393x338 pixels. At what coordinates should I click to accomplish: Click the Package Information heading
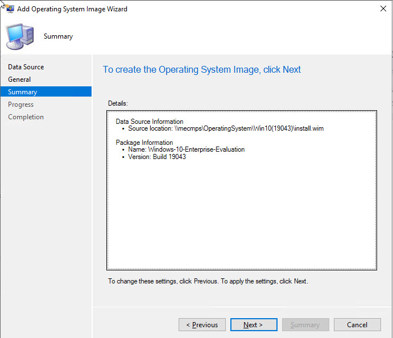[x=144, y=143]
